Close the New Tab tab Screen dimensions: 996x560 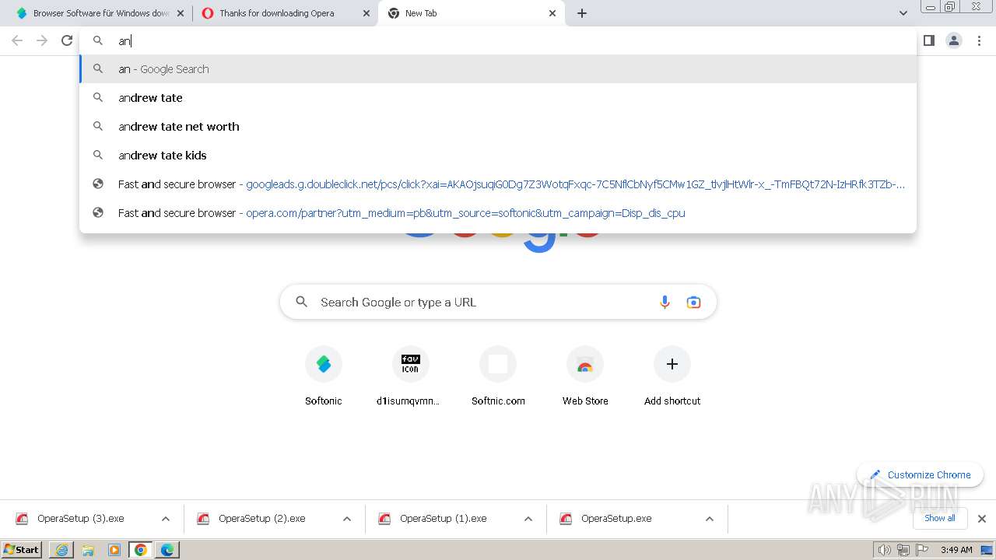coord(552,13)
